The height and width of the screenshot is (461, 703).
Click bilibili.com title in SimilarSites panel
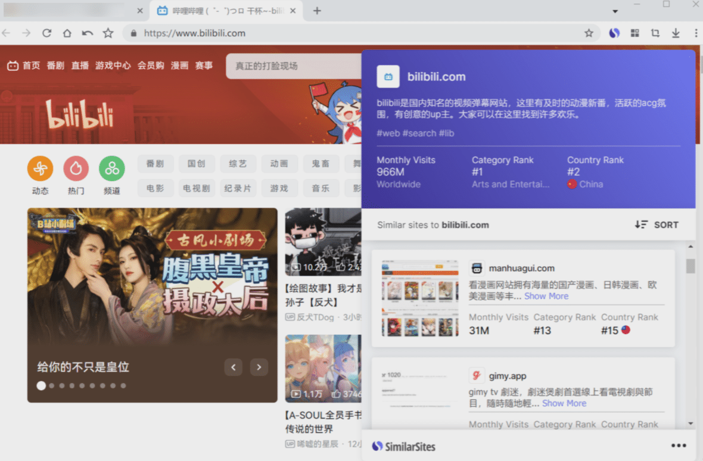436,77
